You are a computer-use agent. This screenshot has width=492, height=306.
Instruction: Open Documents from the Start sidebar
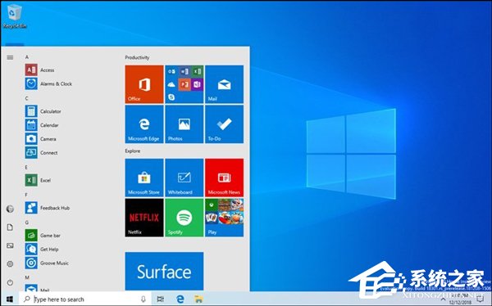[10, 227]
